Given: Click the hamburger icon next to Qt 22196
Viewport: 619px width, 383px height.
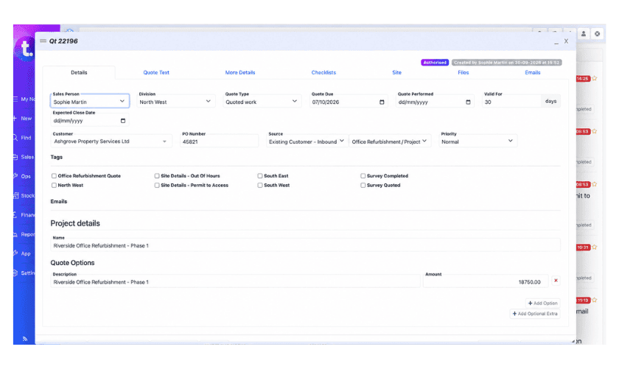Looking at the screenshot, I should tap(43, 41).
